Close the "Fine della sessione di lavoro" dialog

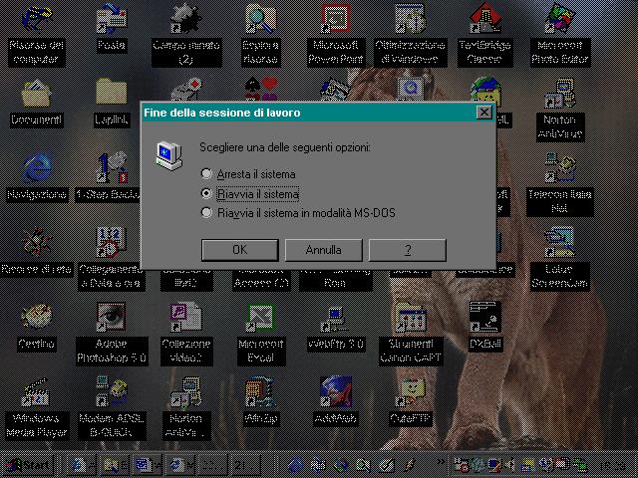[x=484, y=113]
